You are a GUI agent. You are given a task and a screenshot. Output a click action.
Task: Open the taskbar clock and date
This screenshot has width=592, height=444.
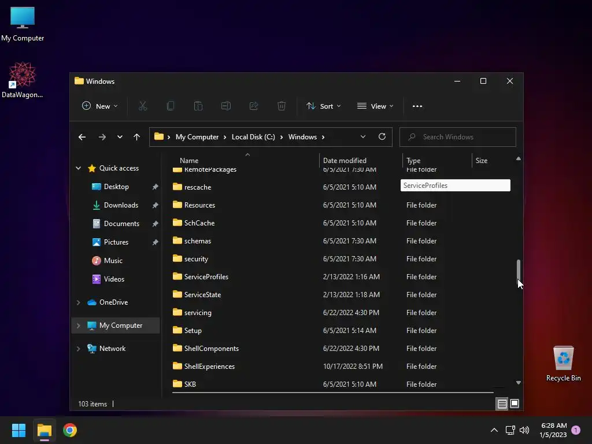point(553,430)
